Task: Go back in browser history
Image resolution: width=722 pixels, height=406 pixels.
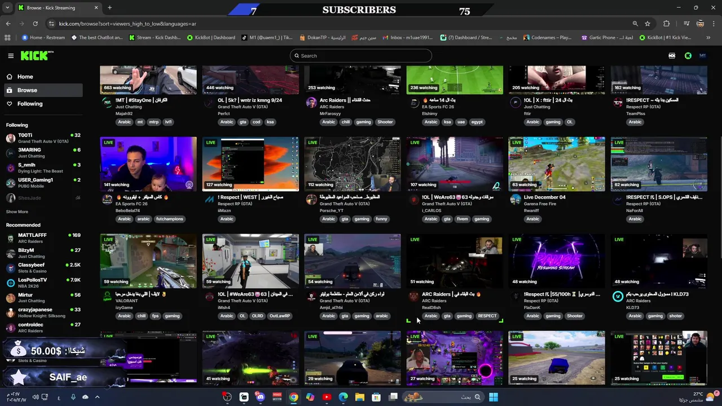Action: pos(8,24)
